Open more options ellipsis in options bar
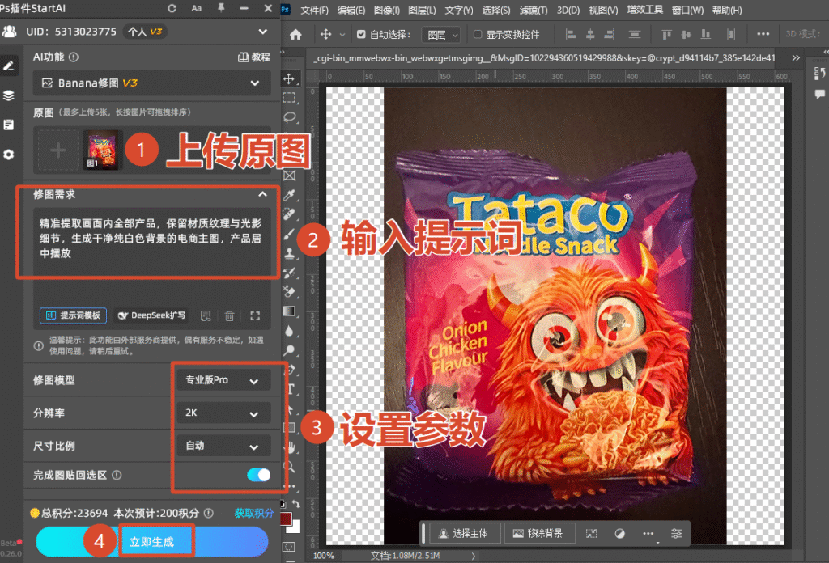This screenshot has width=829, height=563. coord(763,34)
